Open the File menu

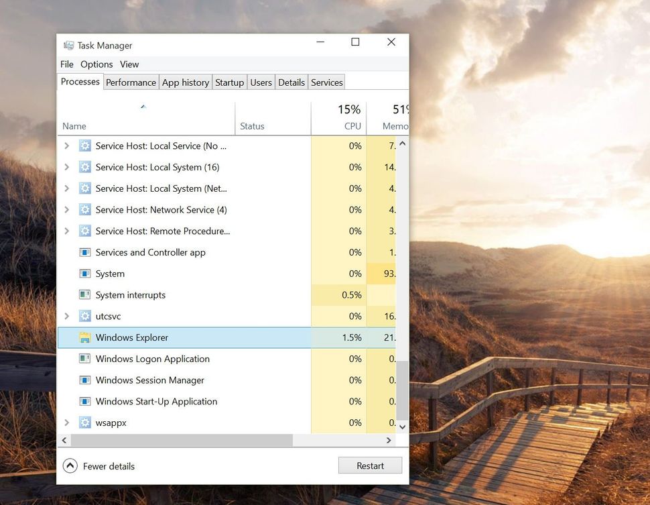click(66, 64)
